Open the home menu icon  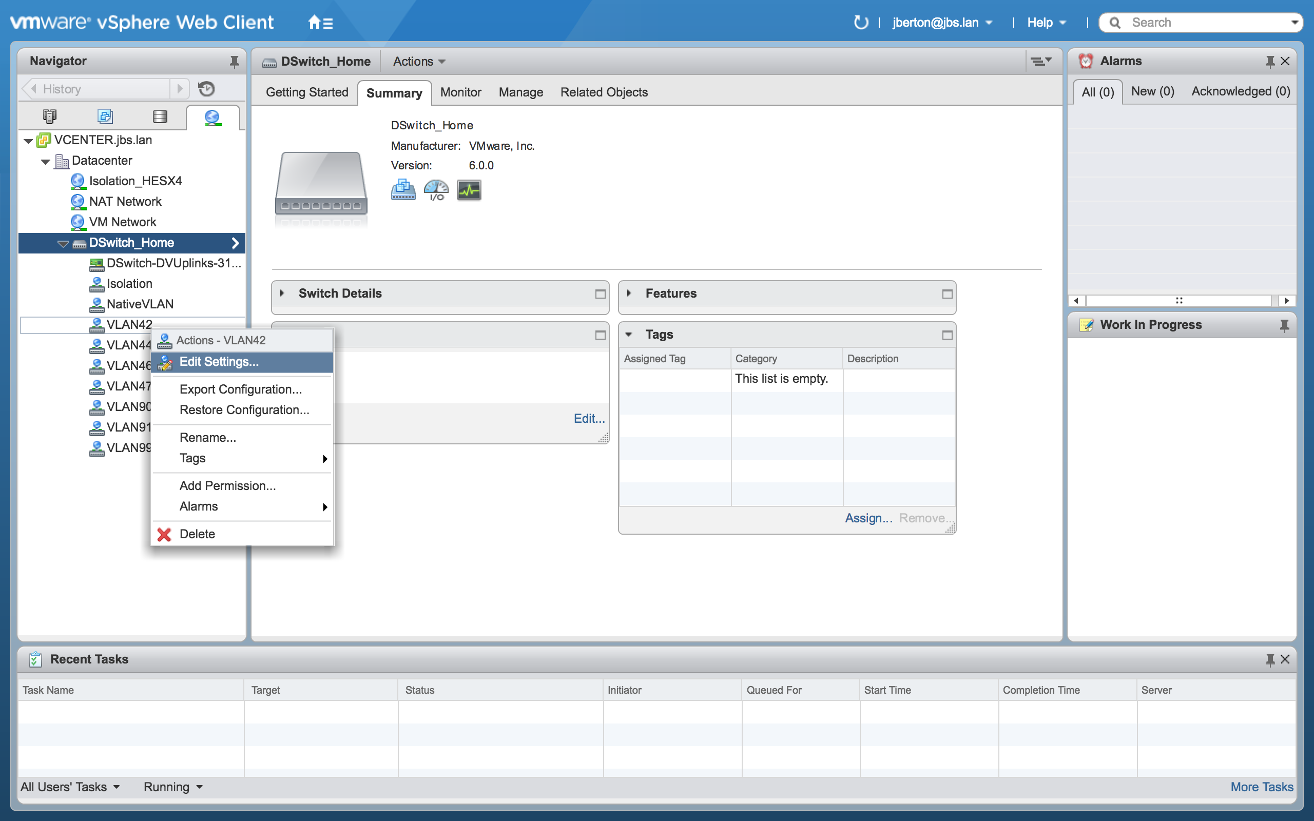click(x=320, y=22)
